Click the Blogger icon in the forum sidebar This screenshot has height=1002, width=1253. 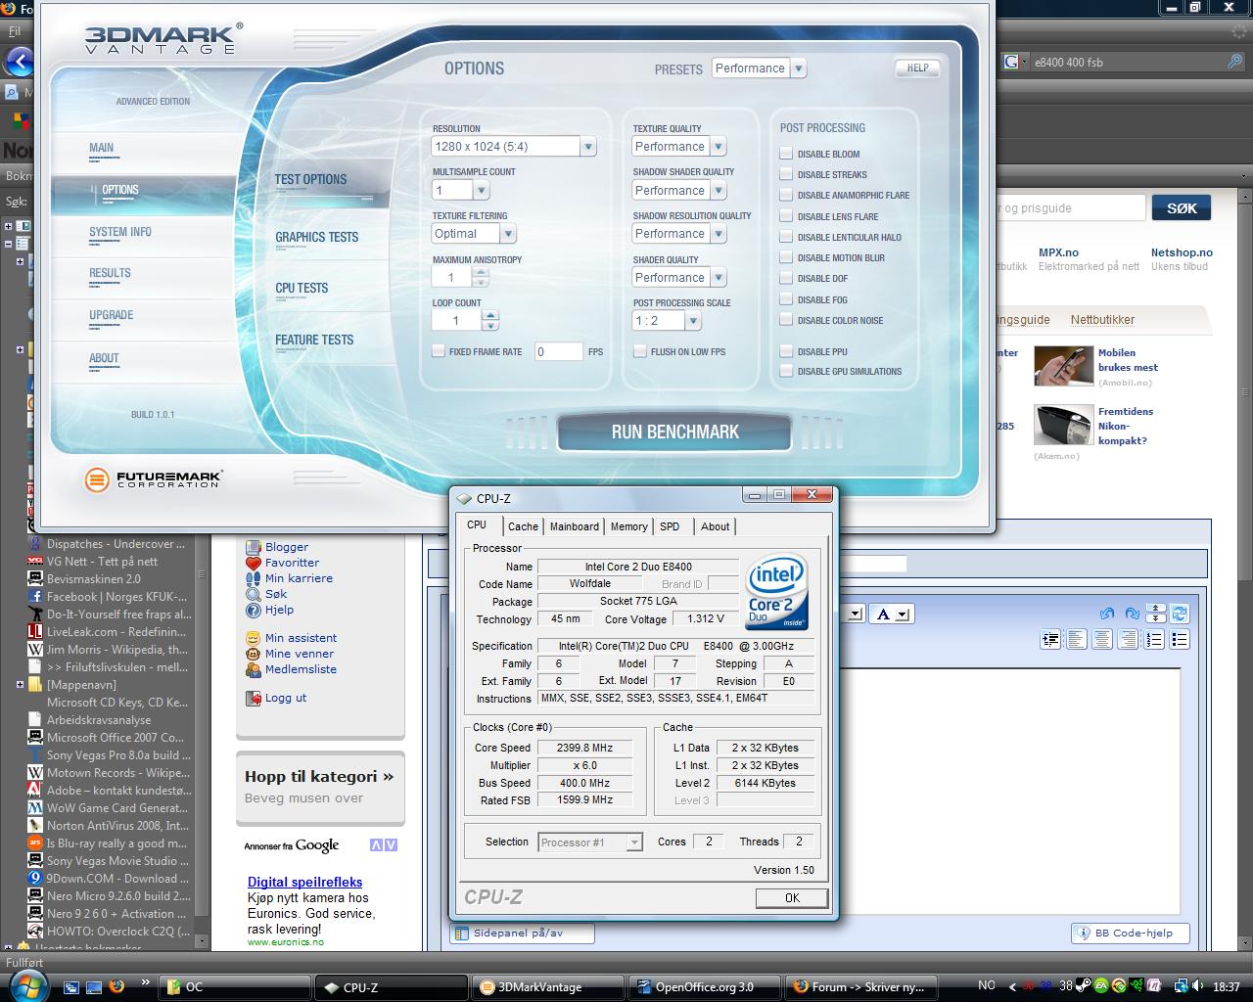pyautogui.click(x=254, y=547)
